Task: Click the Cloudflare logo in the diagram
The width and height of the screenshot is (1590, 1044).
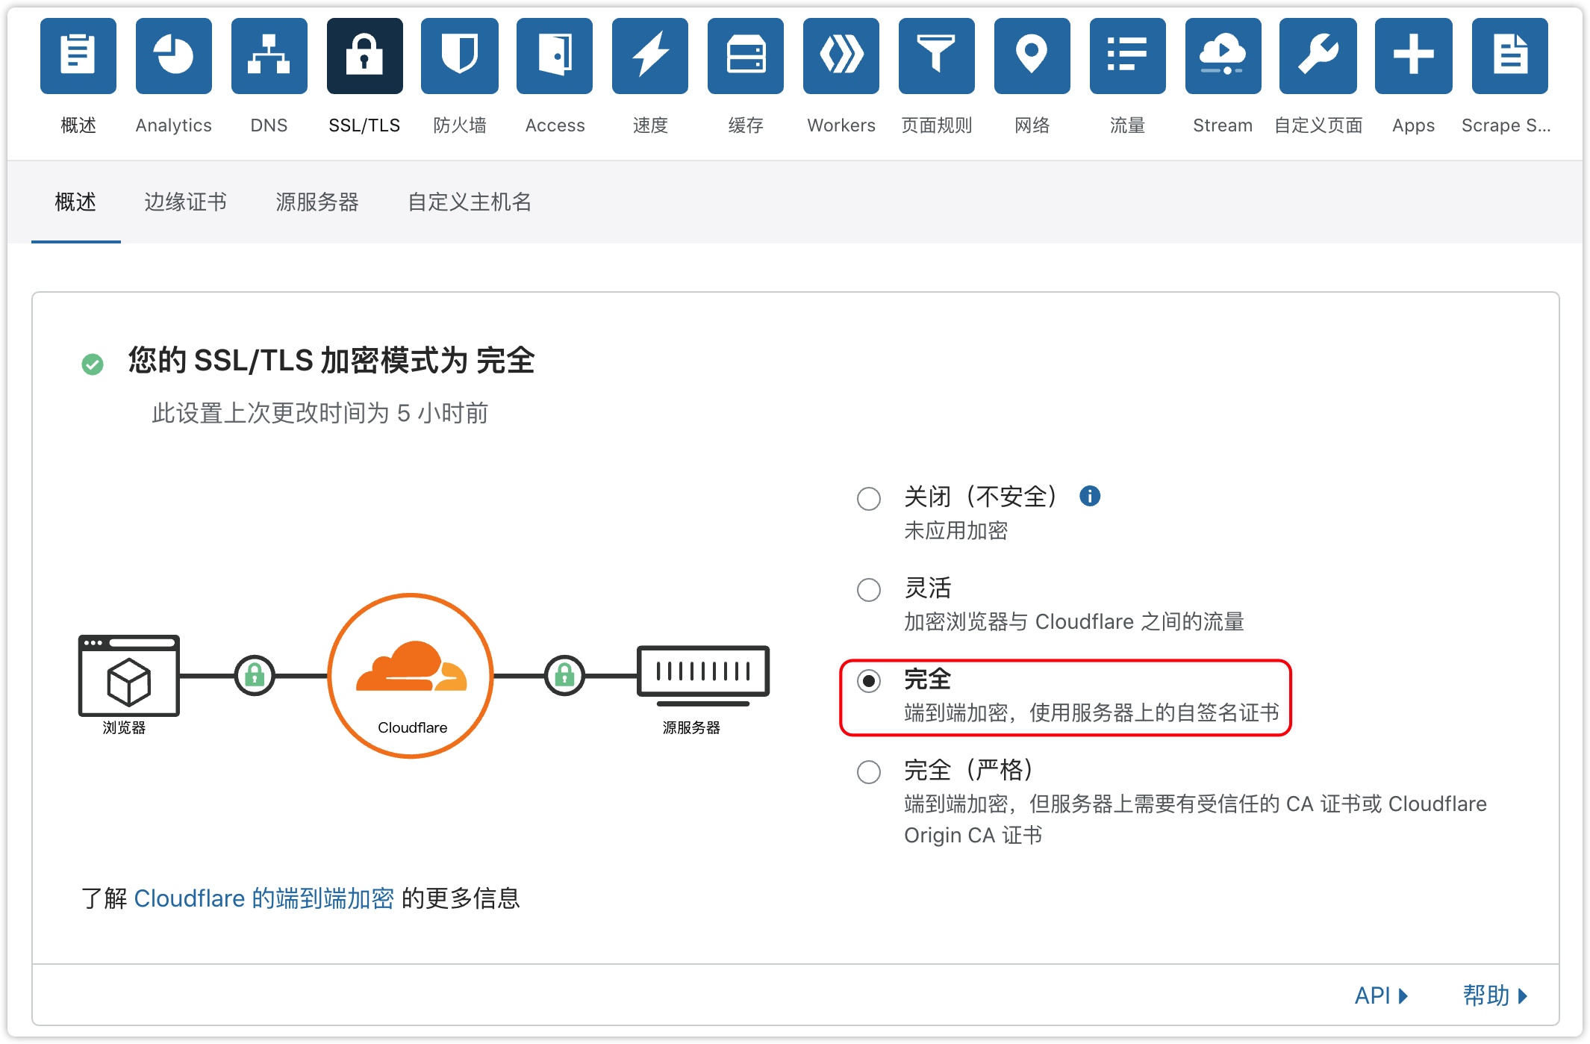Action: pos(411,665)
